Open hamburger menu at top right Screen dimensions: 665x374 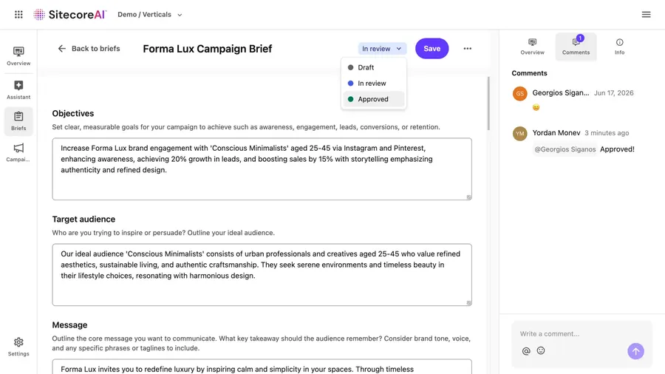click(x=646, y=15)
